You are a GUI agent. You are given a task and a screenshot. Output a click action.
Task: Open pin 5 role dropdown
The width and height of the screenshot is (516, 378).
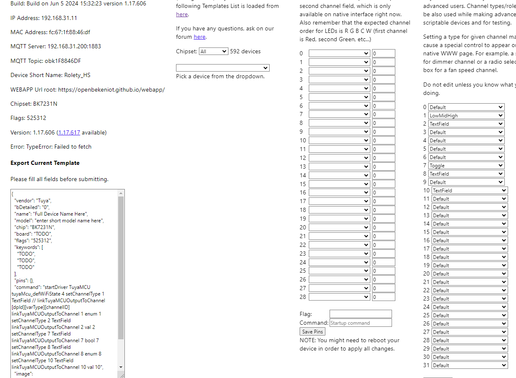pyautogui.click(x=339, y=97)
